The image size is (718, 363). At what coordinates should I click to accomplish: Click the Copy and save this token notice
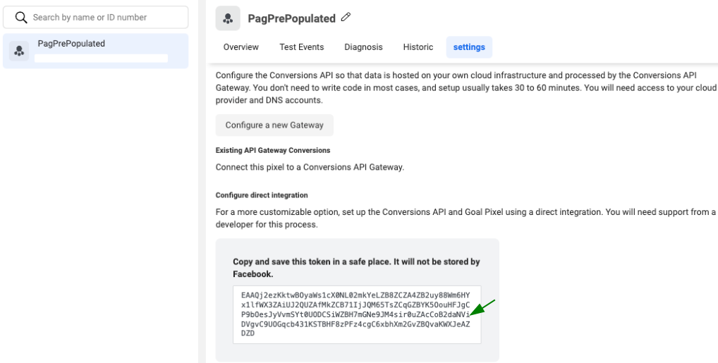356,268
